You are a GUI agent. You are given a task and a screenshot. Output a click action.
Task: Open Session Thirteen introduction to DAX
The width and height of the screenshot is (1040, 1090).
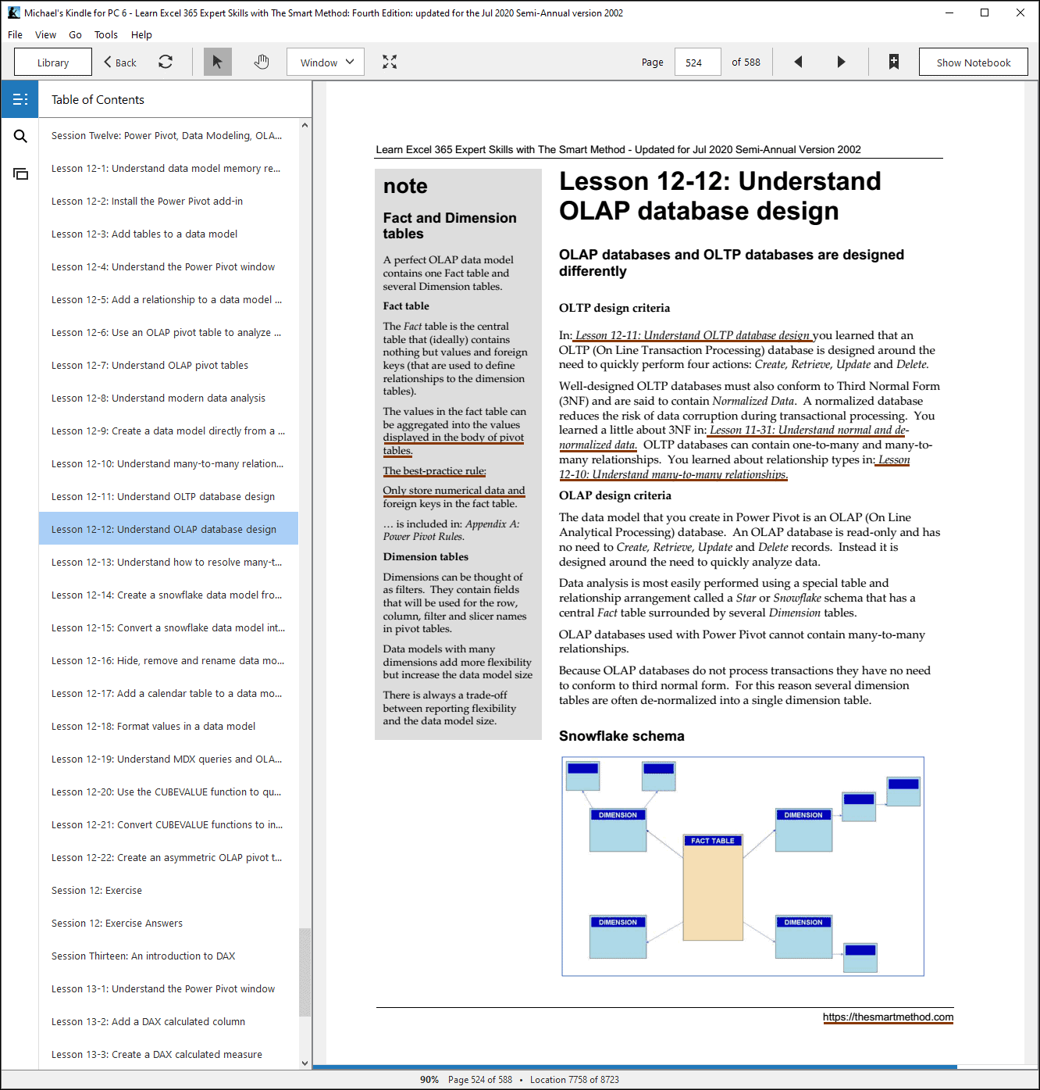[169, 956]
